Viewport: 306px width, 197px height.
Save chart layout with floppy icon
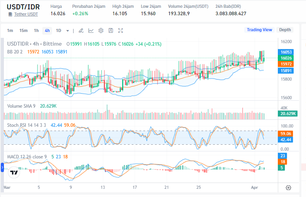[111, 30]
